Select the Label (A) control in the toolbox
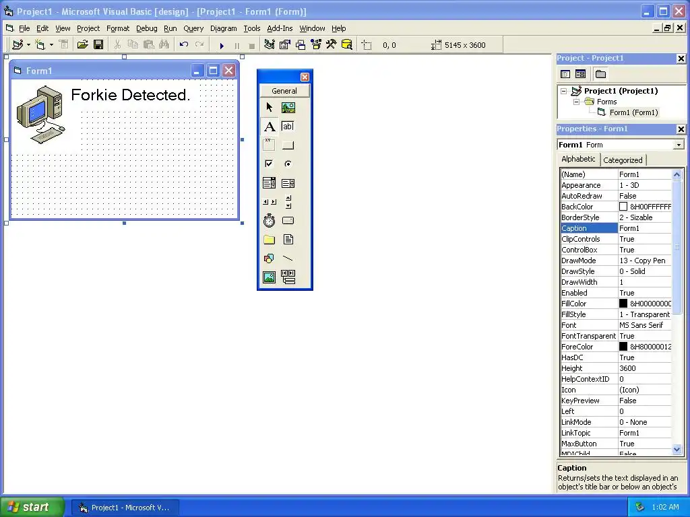 [270, 127]
